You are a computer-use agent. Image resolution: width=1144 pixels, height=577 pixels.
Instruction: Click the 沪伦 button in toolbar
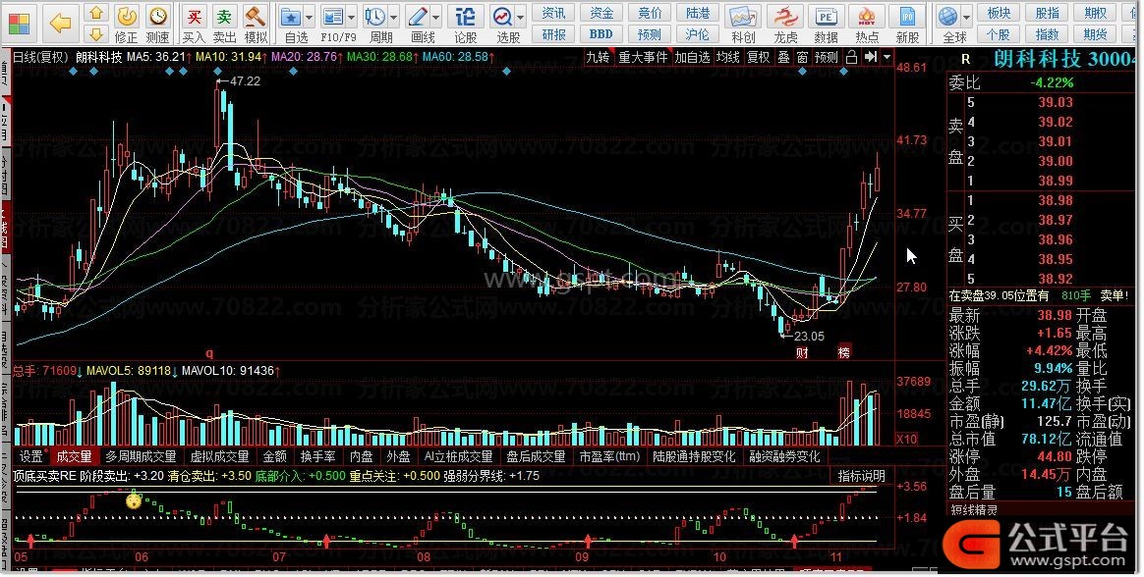coord(698,34)
